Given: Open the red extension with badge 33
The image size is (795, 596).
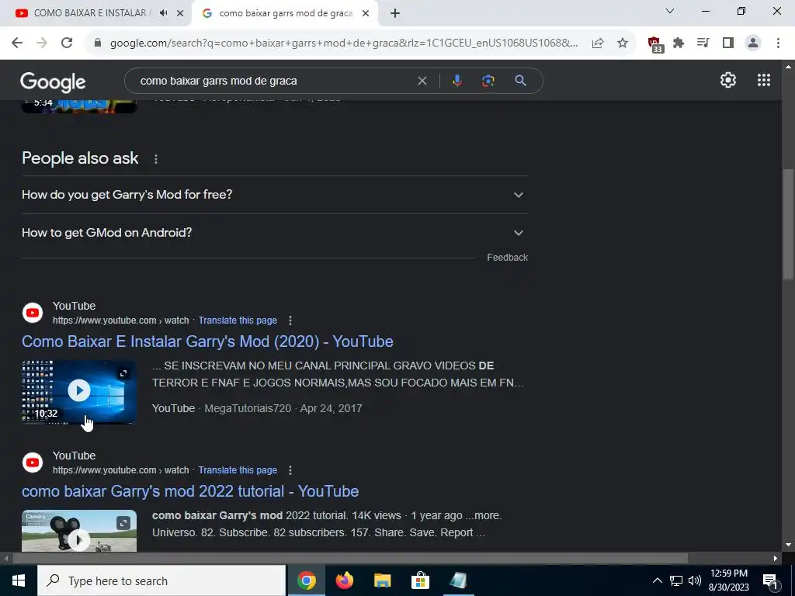Looking at the screenshot, I should point(655,43).
